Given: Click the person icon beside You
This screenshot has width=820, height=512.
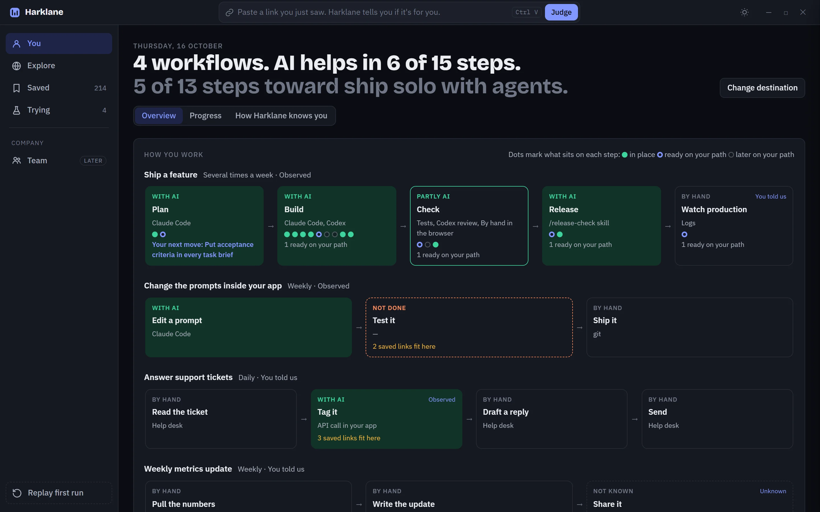Looking at the screenshot, I should (17, 43).
